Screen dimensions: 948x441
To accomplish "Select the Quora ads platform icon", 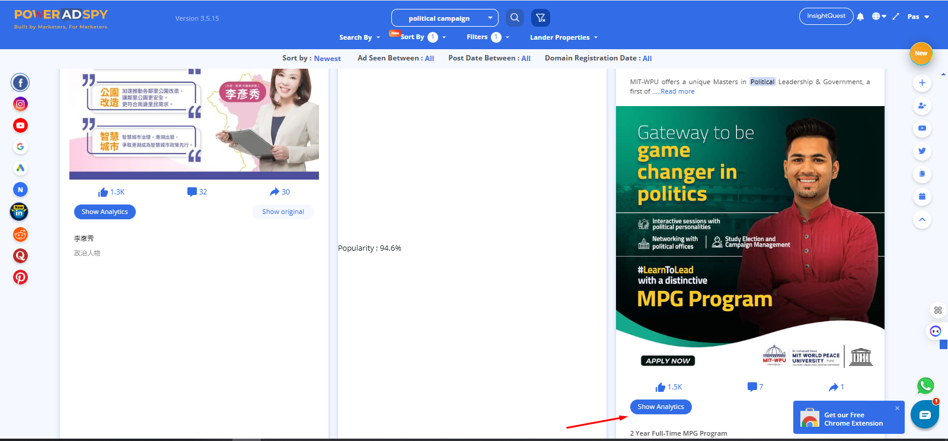I will pos(20,256).
